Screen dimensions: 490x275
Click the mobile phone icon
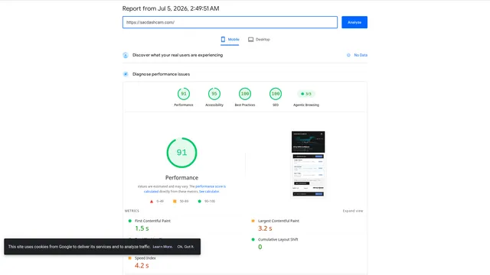click(x=223, y=39)
